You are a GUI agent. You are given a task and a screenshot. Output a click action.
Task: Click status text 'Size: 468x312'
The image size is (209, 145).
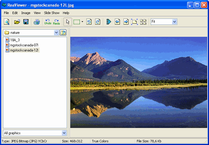(x=72, y=141)
